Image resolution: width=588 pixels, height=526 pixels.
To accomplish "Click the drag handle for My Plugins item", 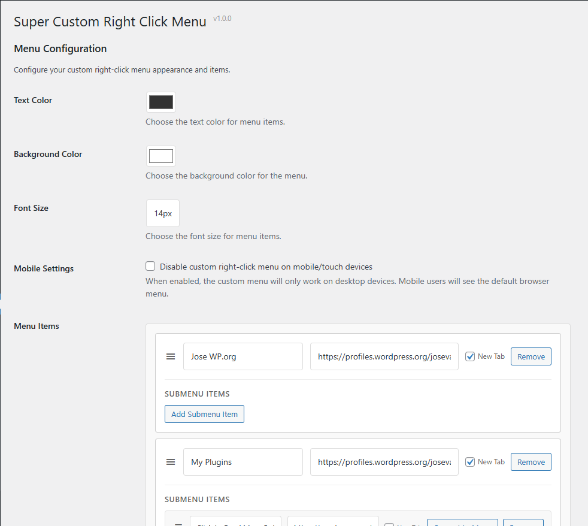I will point(171,462).
